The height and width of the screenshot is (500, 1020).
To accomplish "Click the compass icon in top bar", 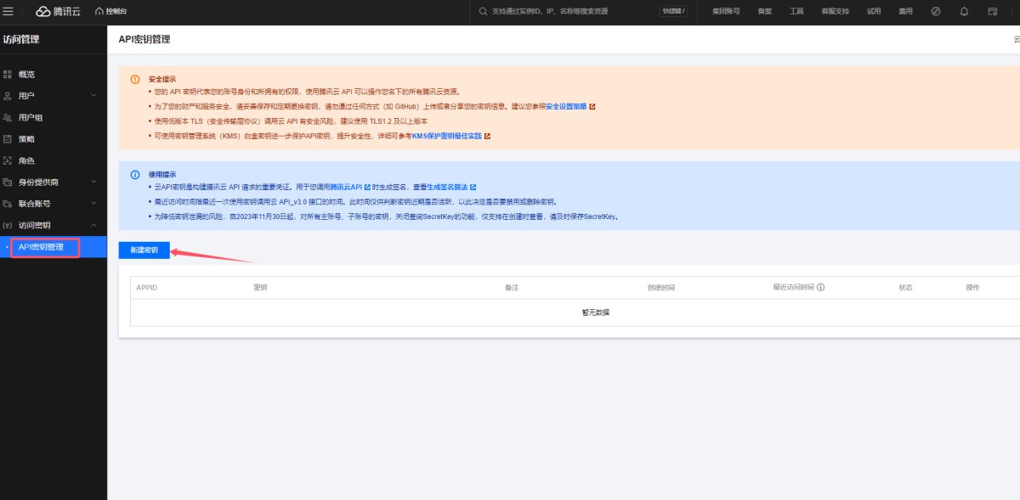I will [936, 12].
